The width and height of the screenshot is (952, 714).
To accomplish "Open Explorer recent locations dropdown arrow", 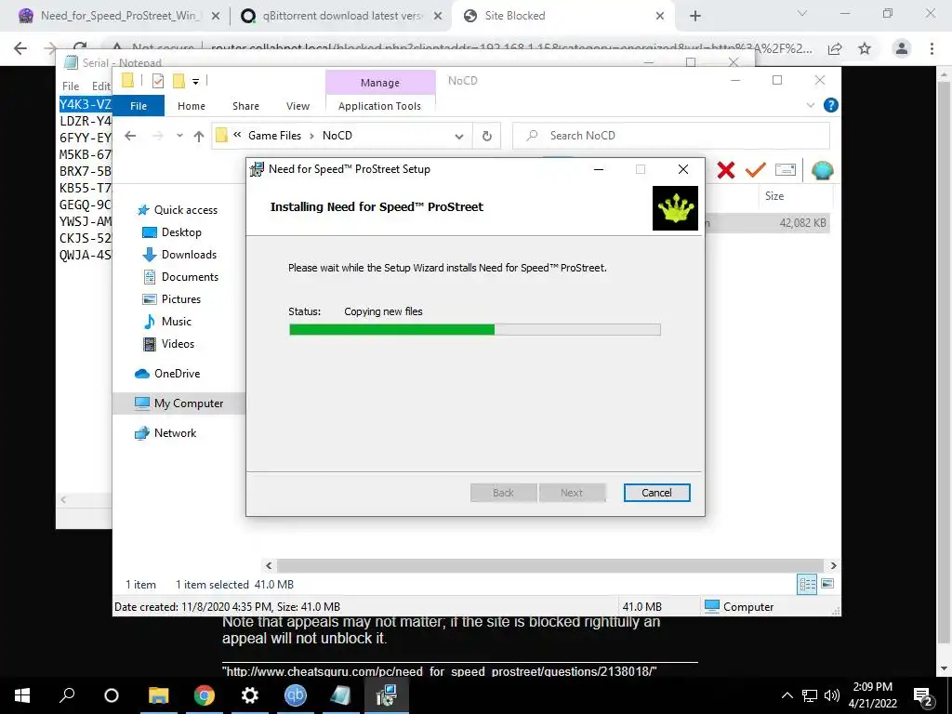I will [x=179, y=136].
